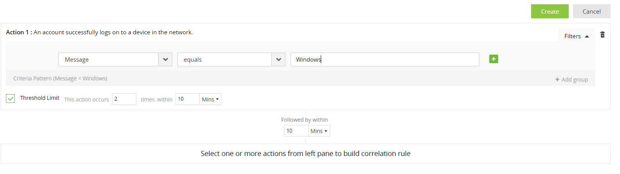620x174 pixels.
Task: Change the threshold Mins time unit
Action: (210, 99)
